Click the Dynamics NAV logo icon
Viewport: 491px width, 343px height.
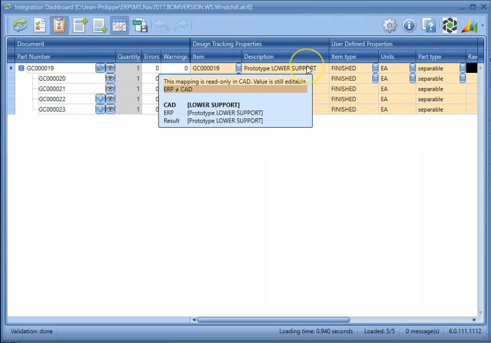[x=469, y=25]
